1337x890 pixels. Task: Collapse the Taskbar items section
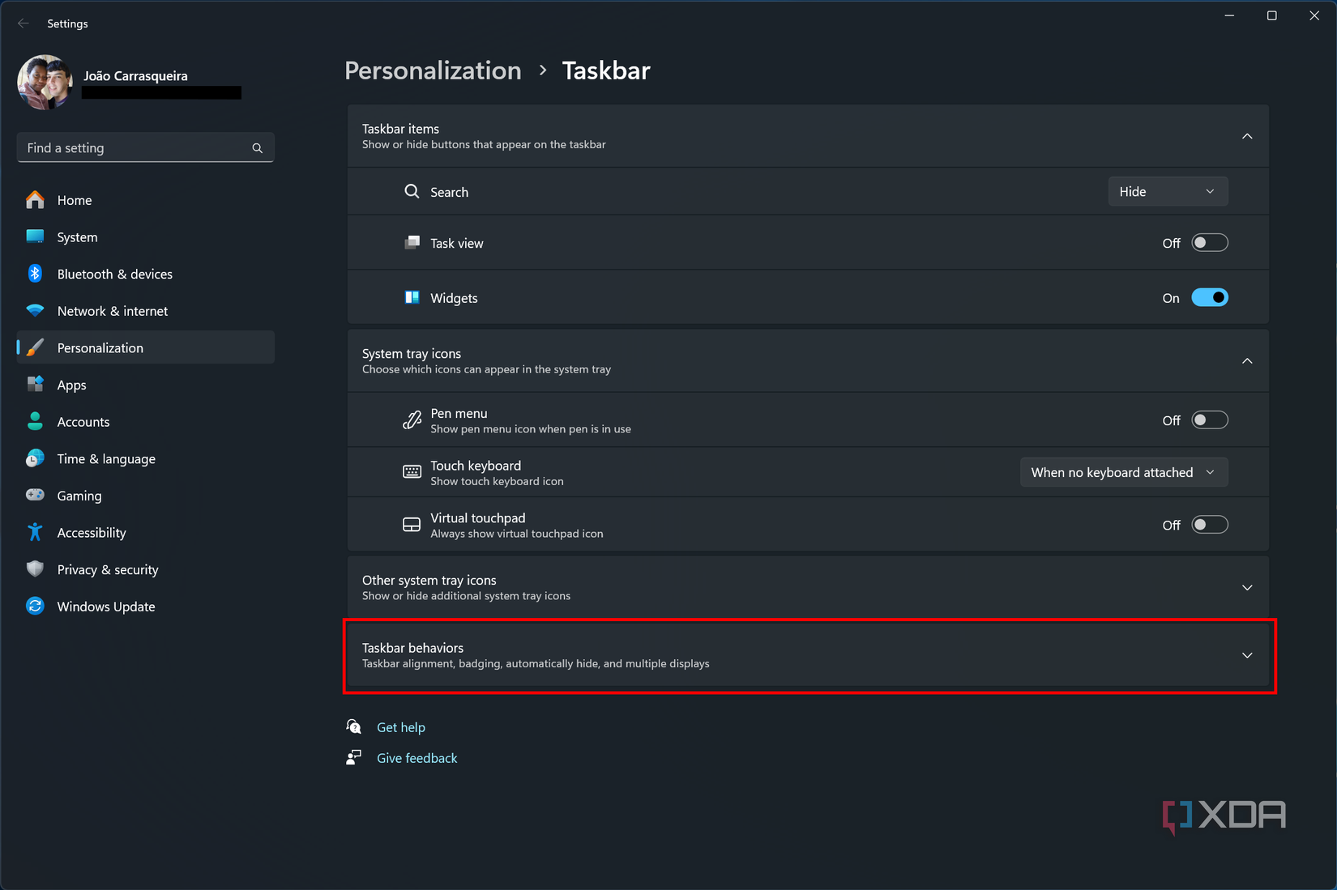[x=1247, y=136]
